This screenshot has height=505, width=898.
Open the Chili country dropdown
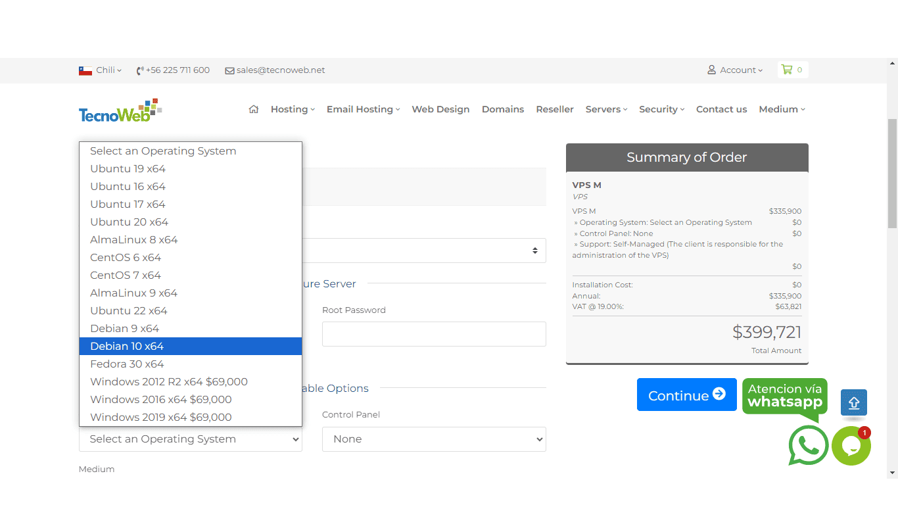(x=109, y=70)
